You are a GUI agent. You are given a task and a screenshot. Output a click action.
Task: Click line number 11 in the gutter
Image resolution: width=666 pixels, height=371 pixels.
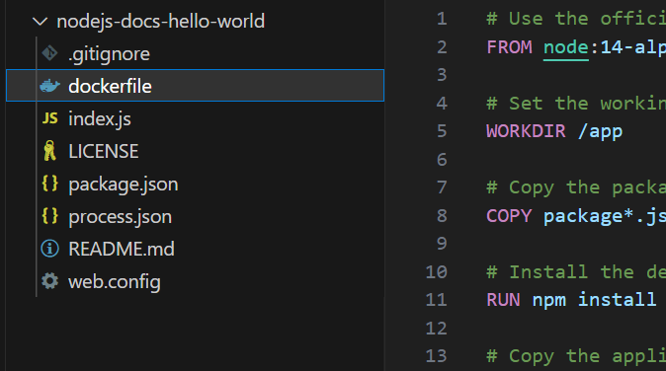436,300
